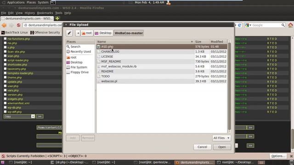Select the WeBaCoo-master path button
The image size is (294, 165).
click(x=129, y=33)
